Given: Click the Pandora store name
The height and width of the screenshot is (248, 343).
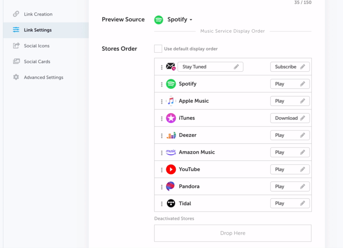Looking at the screenshot, I should (x=189, y=186).
